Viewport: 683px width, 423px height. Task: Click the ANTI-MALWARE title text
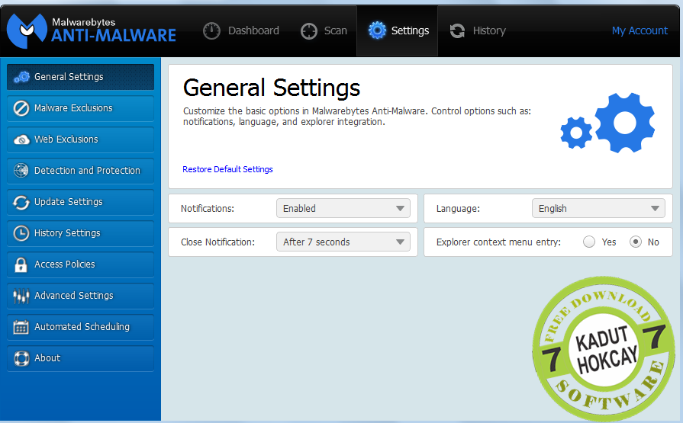coord(114,36)
